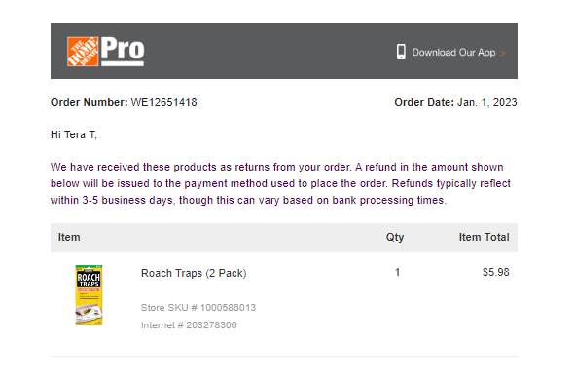Click the $5.98 item total amount

click(x=496, y=272)
